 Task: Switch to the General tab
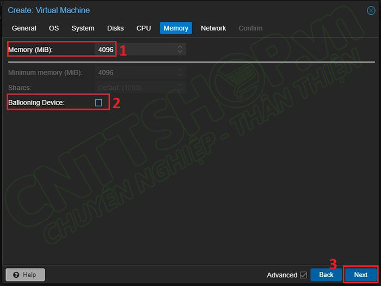pos(24,28)
